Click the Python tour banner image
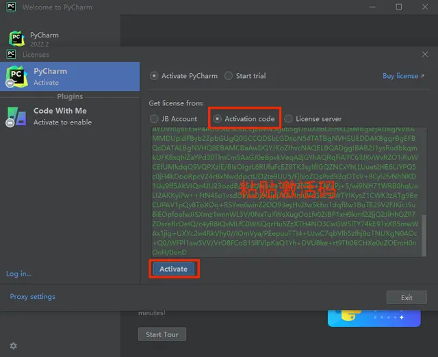438x357 pixels. 374,318
